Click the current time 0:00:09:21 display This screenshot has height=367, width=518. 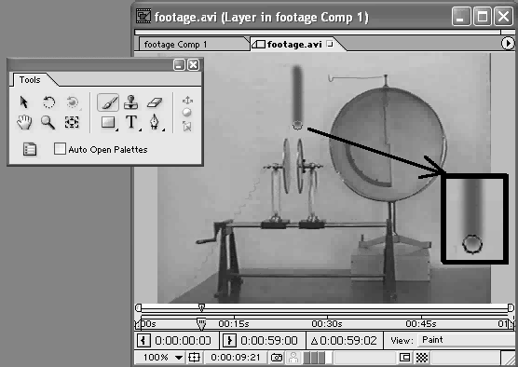click(x=236, y=358)
